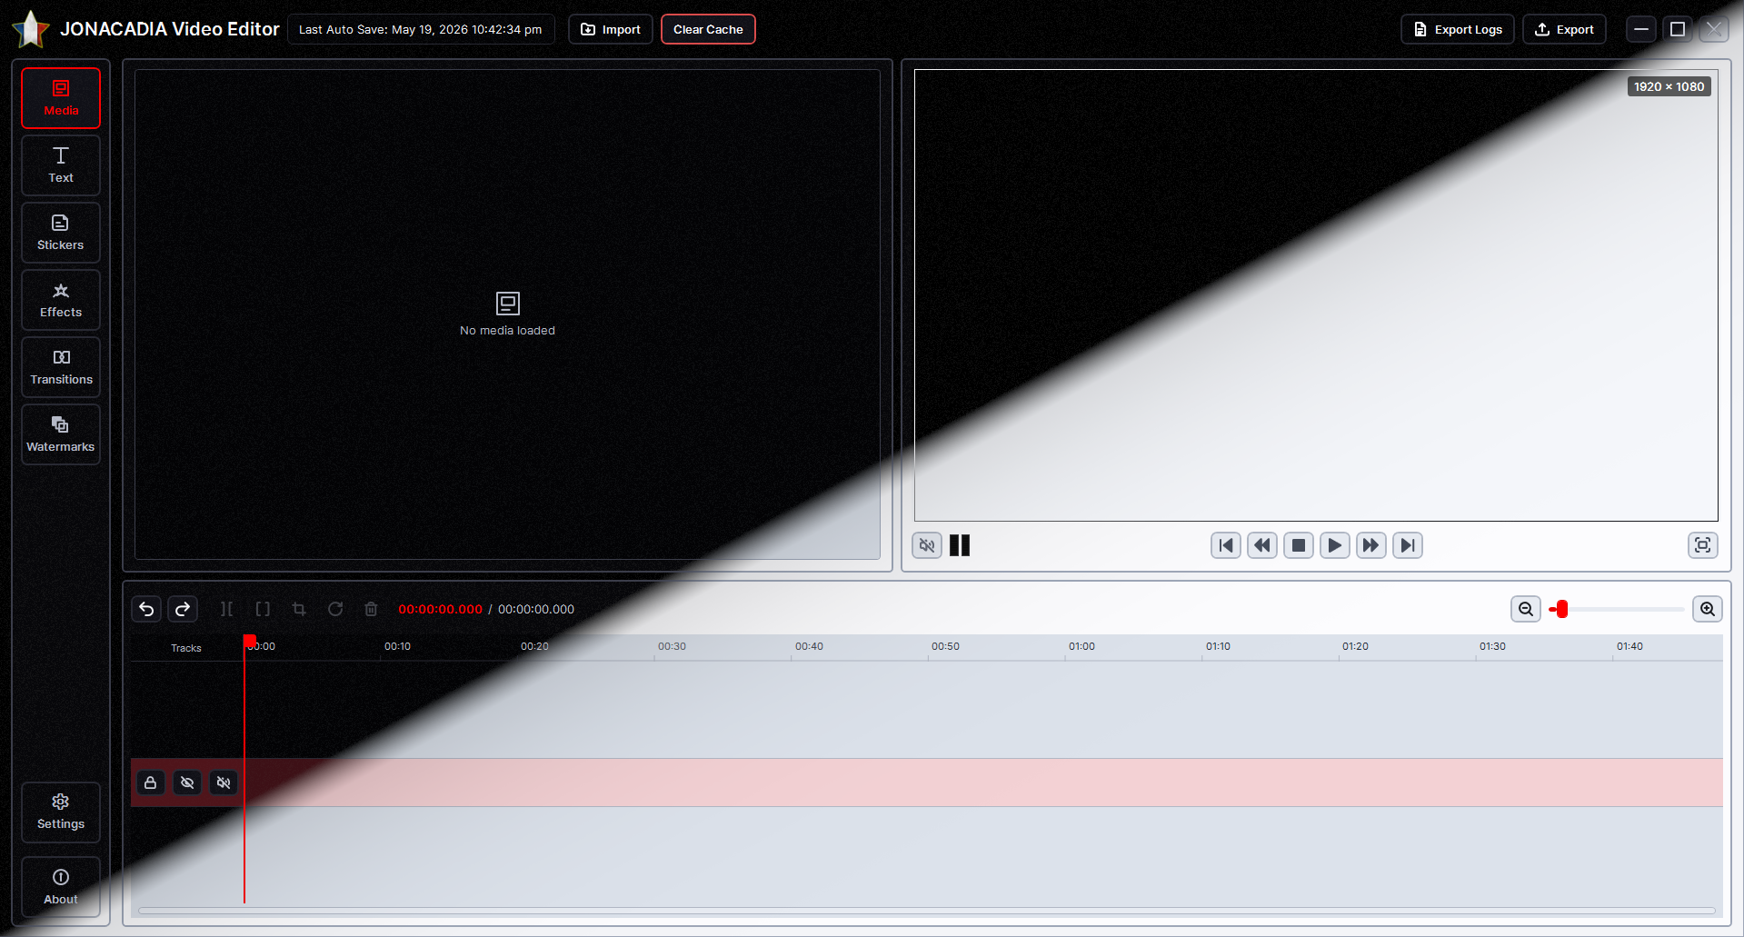1744x937 pixels.
Task: Open Settings from the sidebar
Action: (61, 812)
